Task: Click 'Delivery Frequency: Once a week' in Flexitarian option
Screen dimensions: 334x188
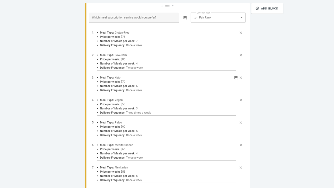Action: [x=121, y=180]
